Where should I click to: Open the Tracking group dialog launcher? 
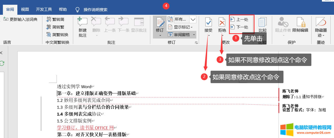pyautogui.click(x=196, y=42)
